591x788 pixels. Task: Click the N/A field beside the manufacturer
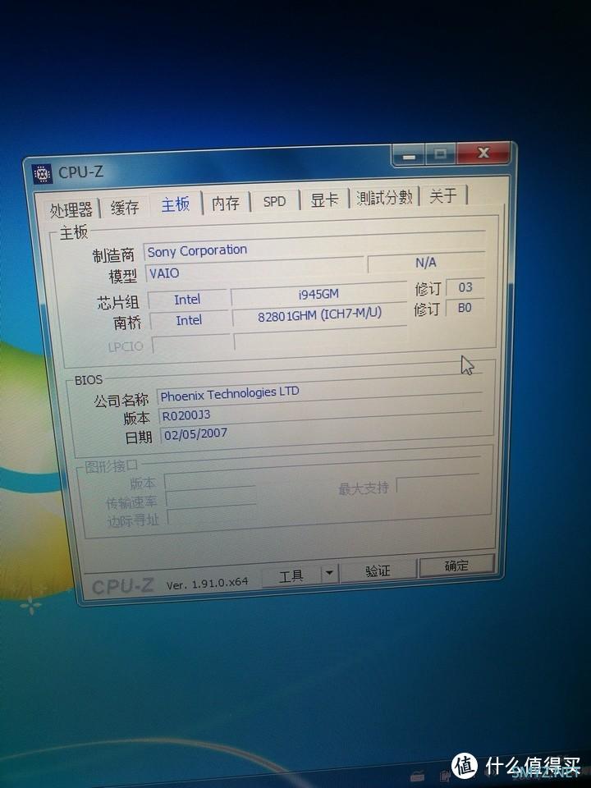click(426, 263)
